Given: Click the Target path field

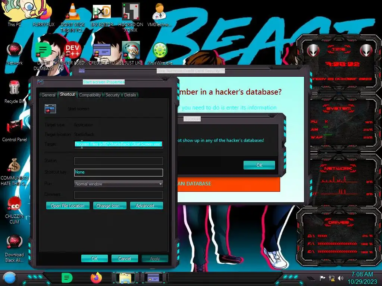Looking at the screenshot, I should point(118,144).
